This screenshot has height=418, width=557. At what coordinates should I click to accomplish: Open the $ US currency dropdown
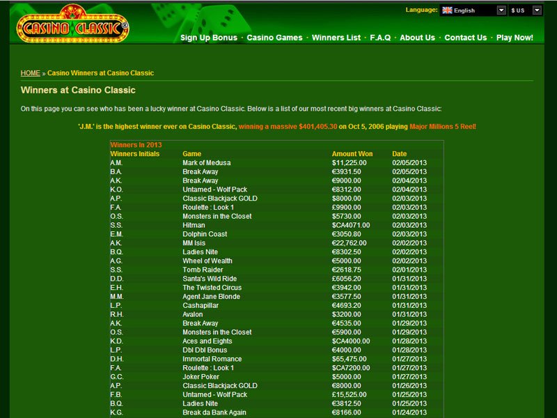[537, 10]
